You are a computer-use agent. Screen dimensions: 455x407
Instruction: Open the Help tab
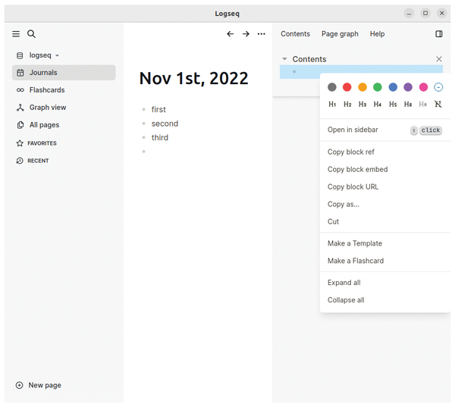(377, 34)
